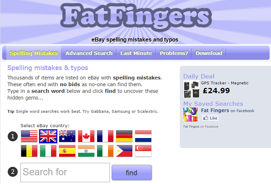Select the Belgium flag
This screenshot has height=184, width=271.
29,151
